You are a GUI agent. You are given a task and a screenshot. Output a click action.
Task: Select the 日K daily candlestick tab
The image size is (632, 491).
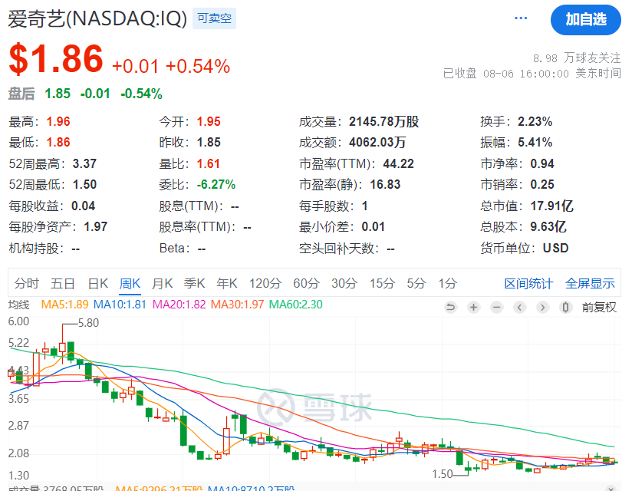pyautogui.click(x=97, y=283)
